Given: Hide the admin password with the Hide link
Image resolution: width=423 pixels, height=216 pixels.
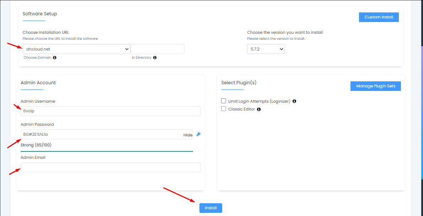Looking at the screenshot, I should 188,135.
